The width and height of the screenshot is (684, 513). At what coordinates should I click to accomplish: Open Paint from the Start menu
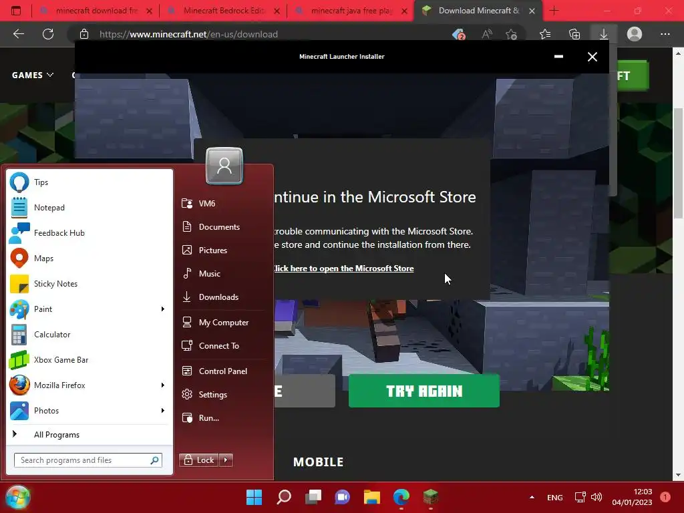coord(90,309)
